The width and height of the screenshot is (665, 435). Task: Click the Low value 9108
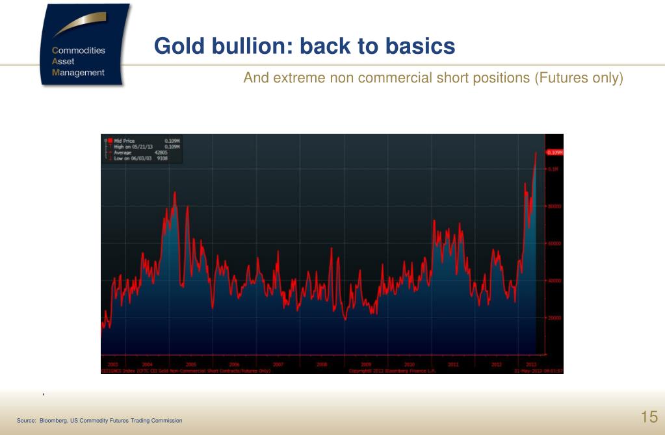click(163, 158)
